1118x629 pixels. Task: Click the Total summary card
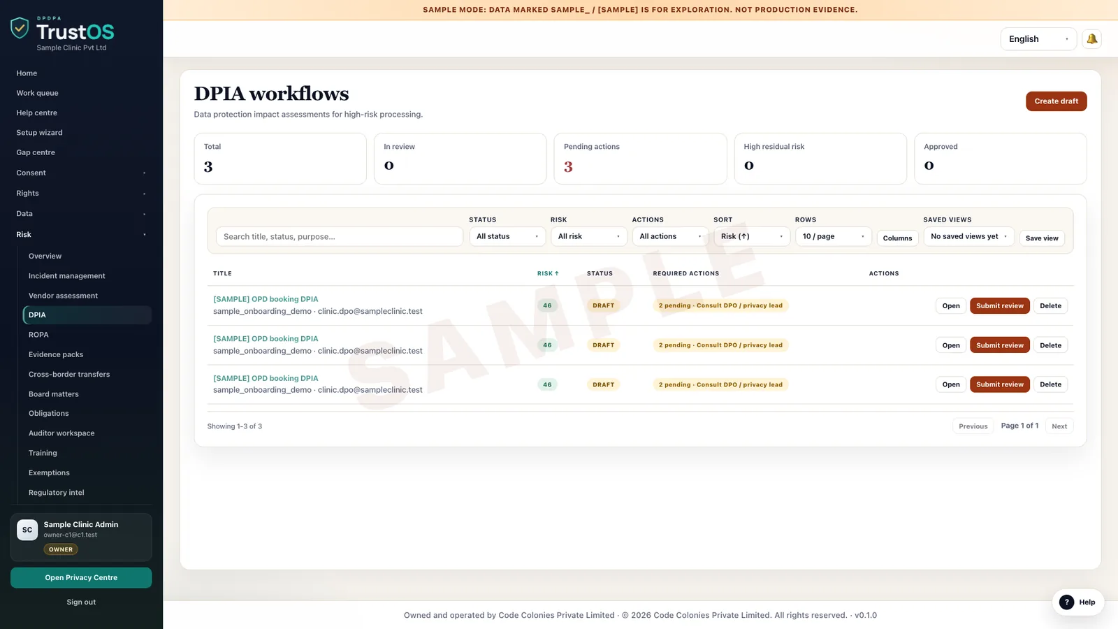(280, 159)
